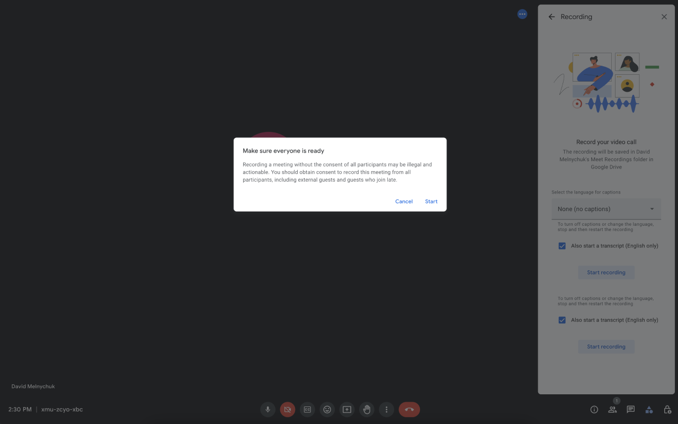The image size is (678, 424).
Task: Present your screen now
Action: 347,409
